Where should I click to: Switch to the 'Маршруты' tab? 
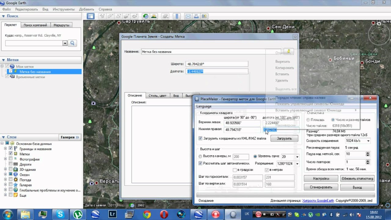61,25
